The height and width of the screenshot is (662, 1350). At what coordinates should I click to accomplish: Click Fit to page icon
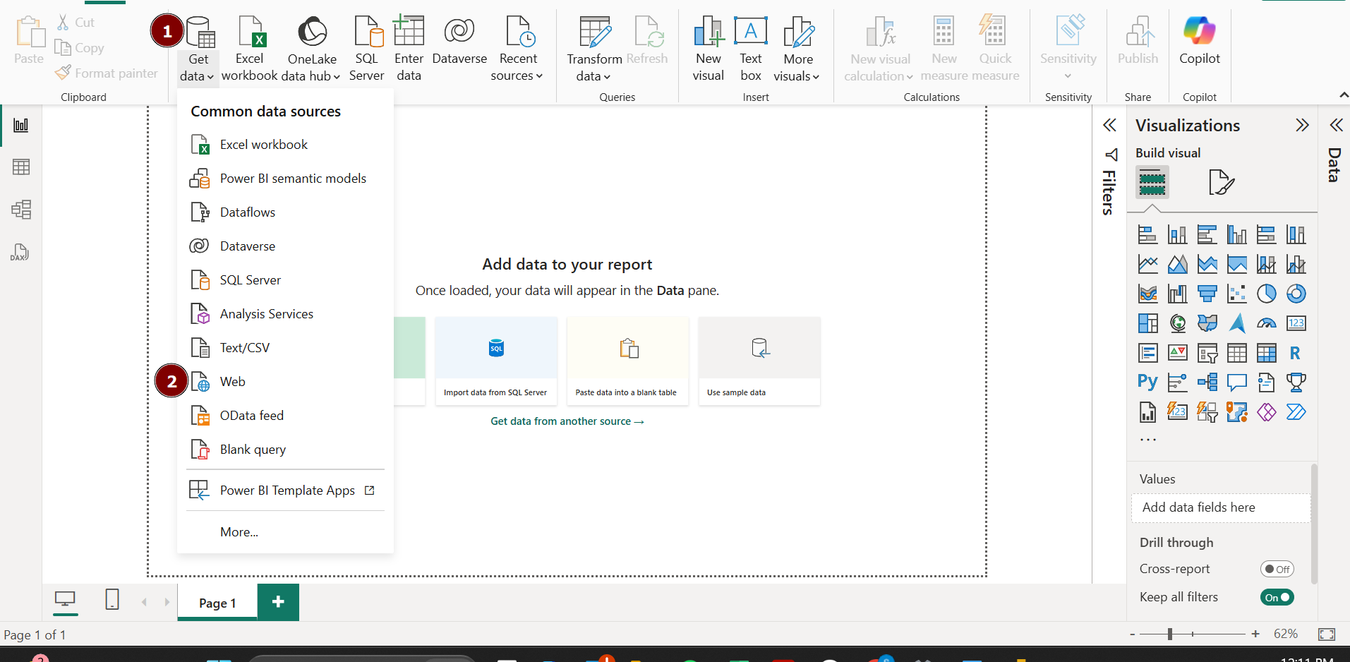coord(1327,634)
